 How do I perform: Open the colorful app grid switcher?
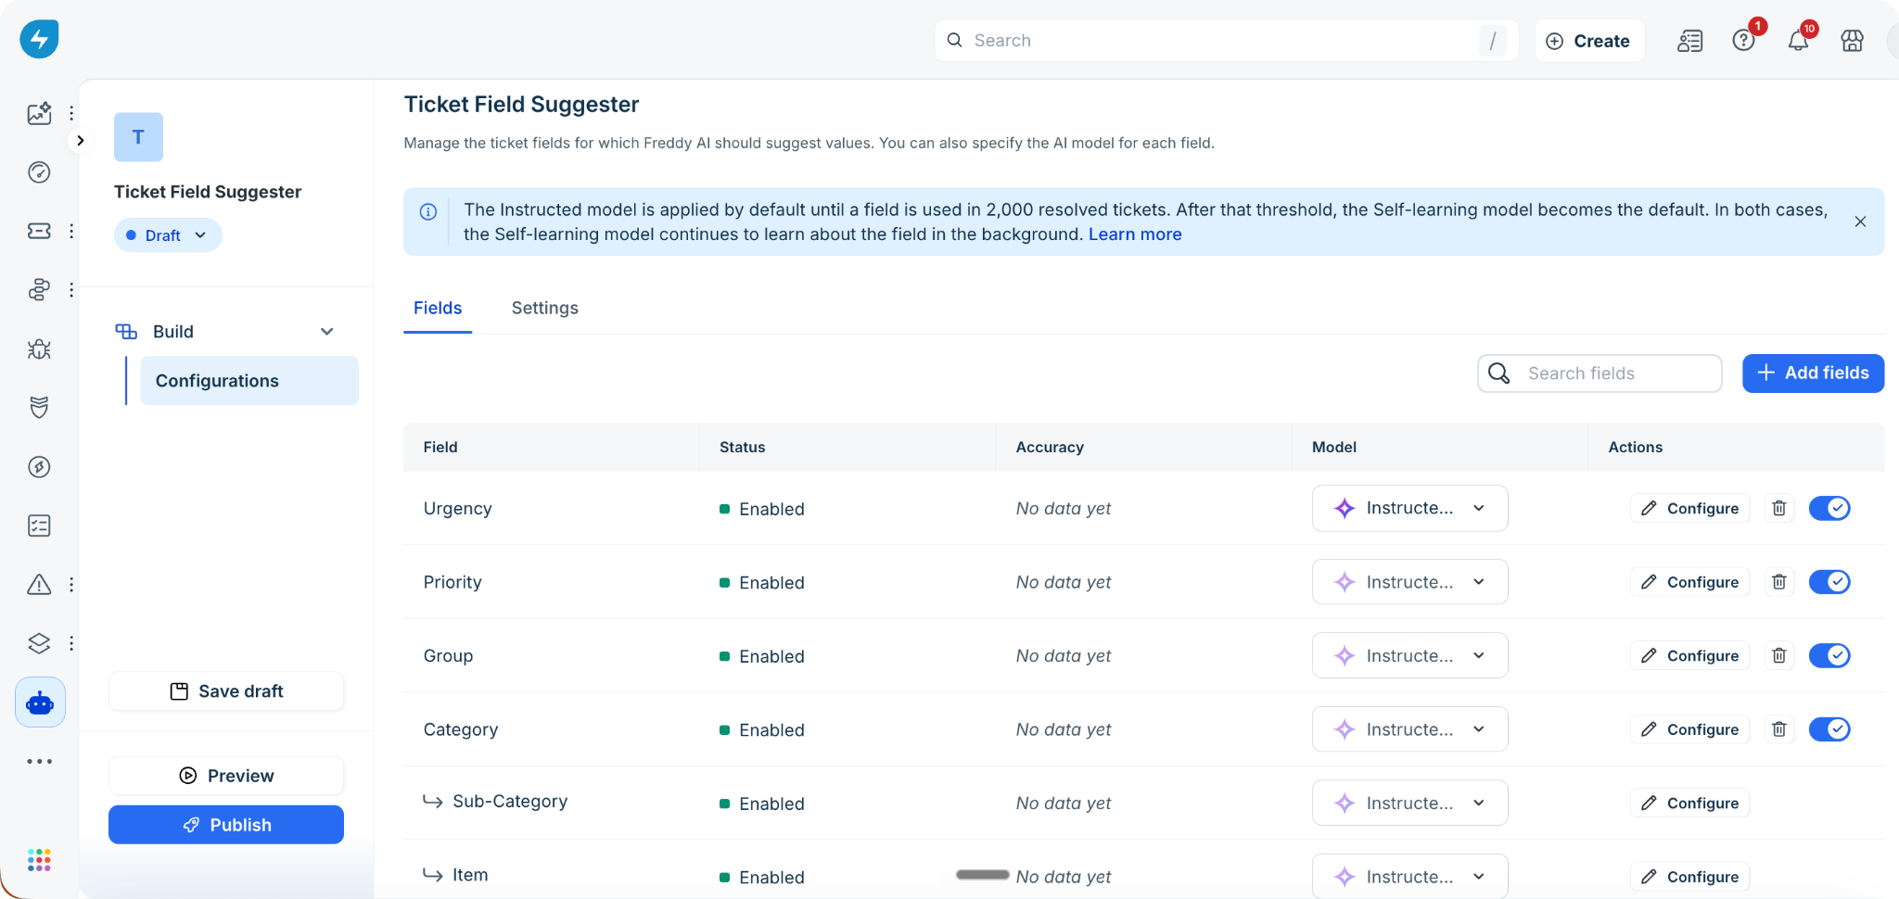pos(39,860)
